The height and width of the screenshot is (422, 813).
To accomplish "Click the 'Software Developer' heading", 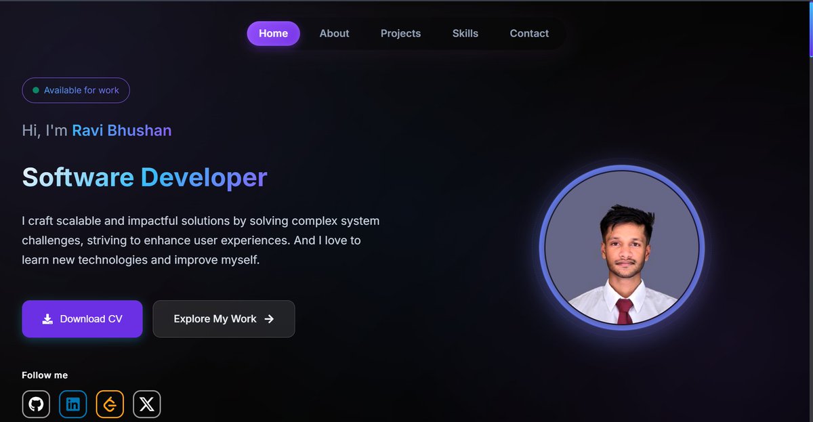I will point(145,177).
